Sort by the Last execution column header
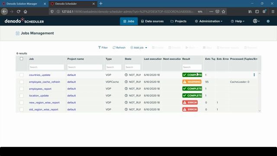 coord(153,59)
